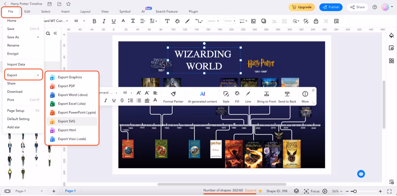Viewport: 397px width, 196px height.
Task: Click the bullet list icon in the floating toolbar
Action: click(x=139, y=100)
